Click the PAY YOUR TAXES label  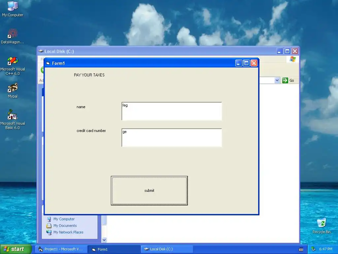pyautogui.click(x=89, y=75)
